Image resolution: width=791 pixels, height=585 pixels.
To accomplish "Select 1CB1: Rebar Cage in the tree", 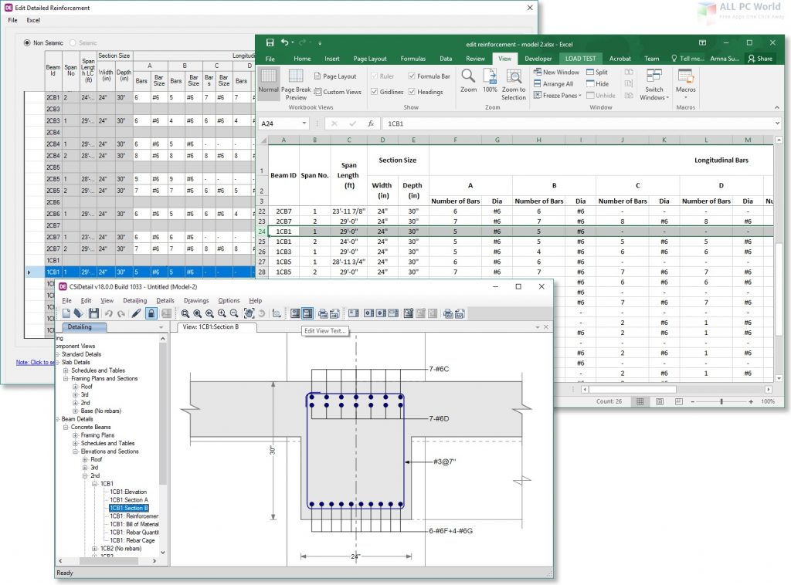I will point(132,540).
